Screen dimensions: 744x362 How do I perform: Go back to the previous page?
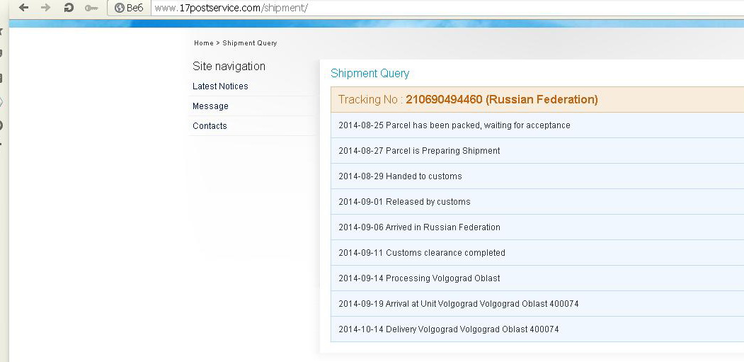click(23, 8)
